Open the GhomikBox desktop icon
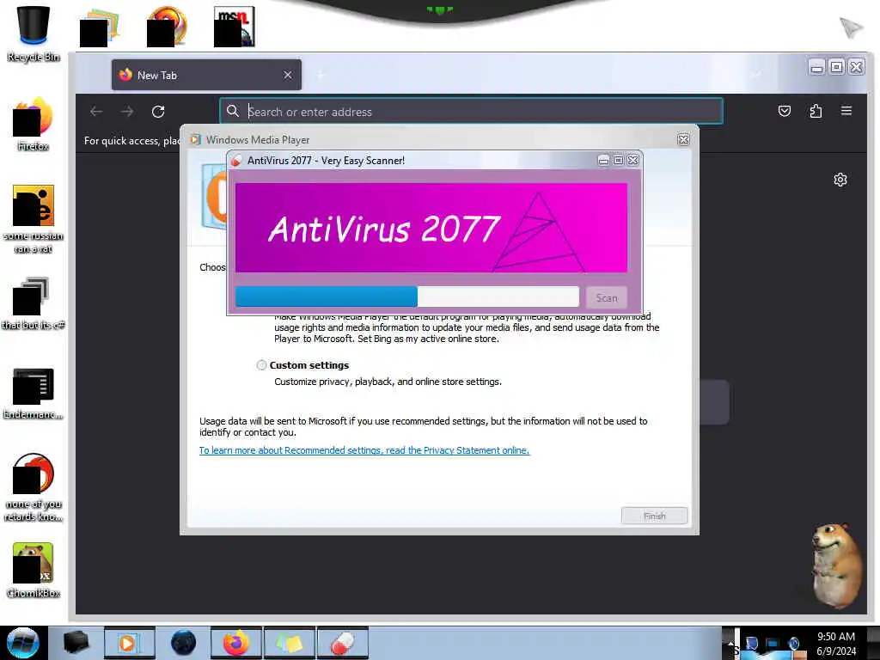The width and height of the screenshot is (880, 660). [x=34, y=570]
